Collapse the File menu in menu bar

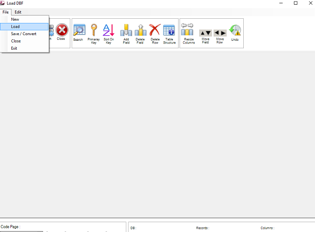6,12
